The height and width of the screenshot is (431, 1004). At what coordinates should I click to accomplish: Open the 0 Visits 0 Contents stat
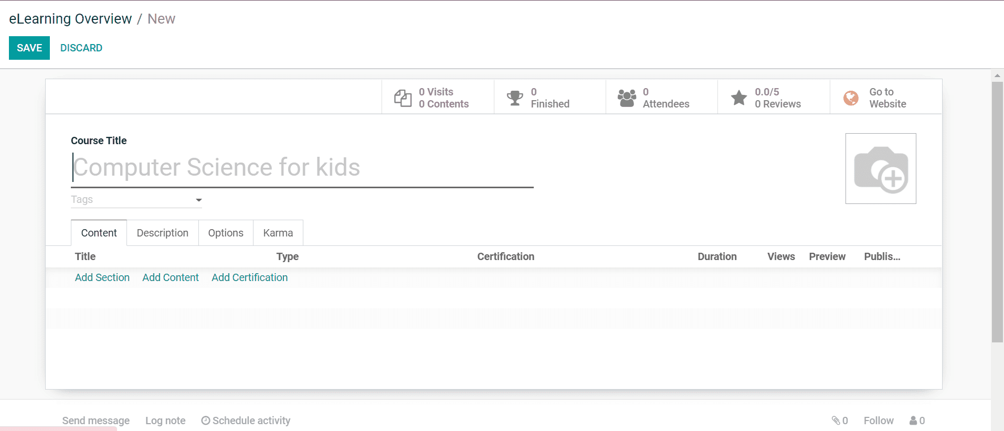pyautogui.click(x=438, y=97)
